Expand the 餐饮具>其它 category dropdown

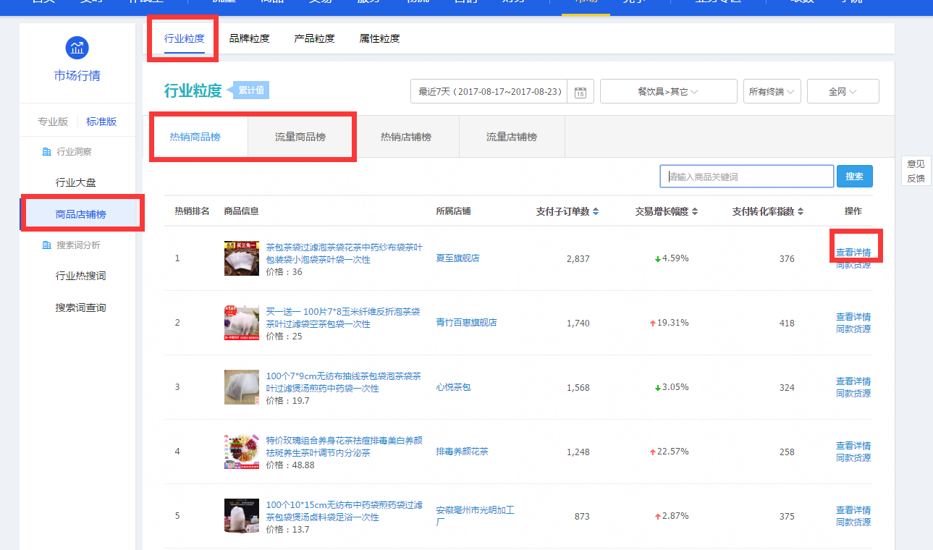pyautogui.click(x=668, y=92)
